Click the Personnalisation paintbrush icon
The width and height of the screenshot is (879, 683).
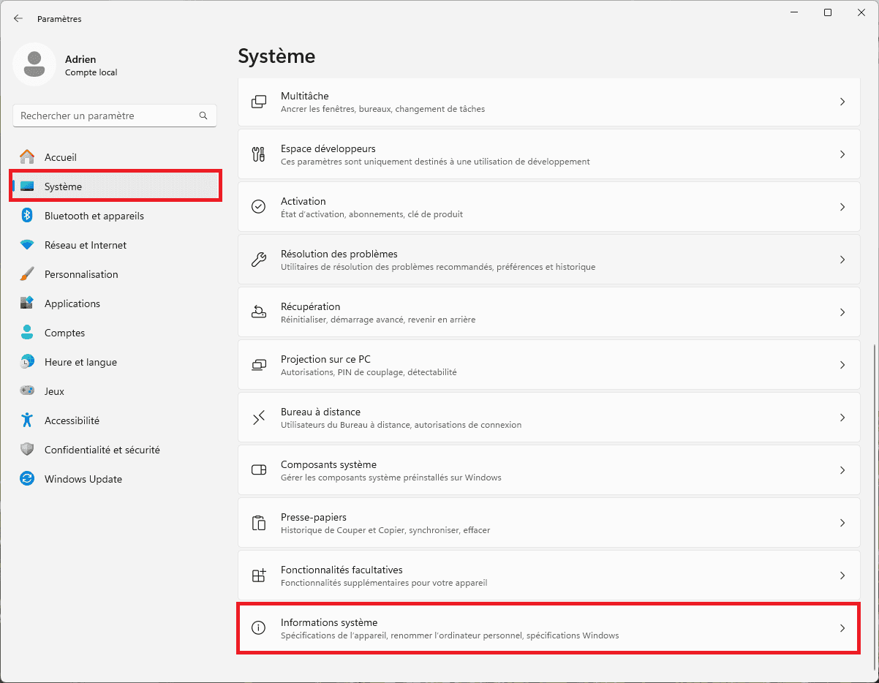(x=27, y=274)
